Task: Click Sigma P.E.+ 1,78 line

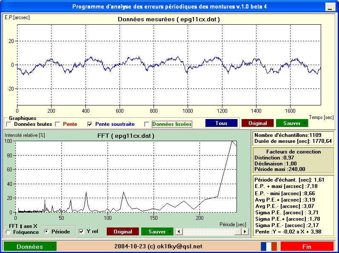Action: coord(288,219)
